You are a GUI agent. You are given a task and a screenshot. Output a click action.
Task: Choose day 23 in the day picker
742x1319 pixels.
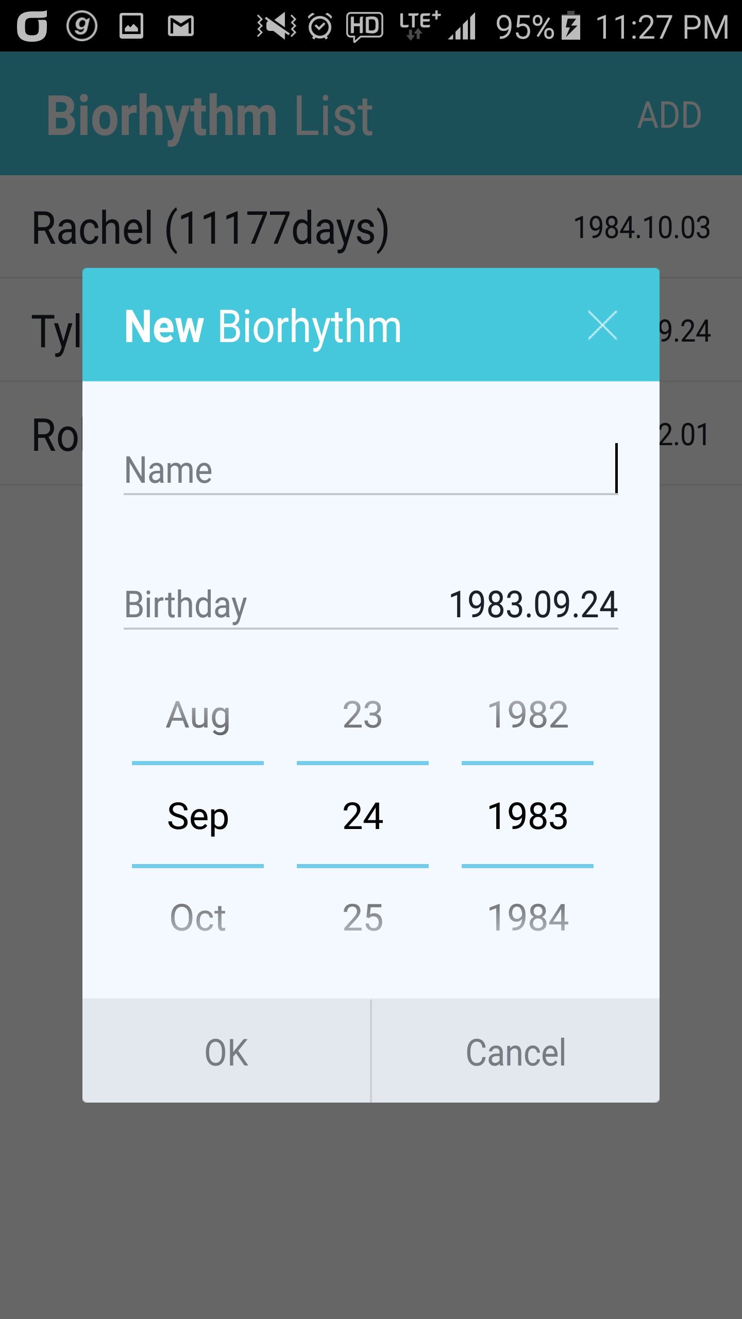pos(363,715)
